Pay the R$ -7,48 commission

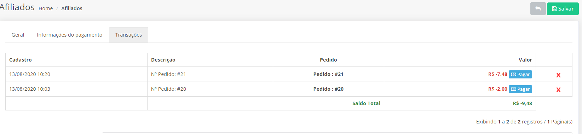(520, 75)
